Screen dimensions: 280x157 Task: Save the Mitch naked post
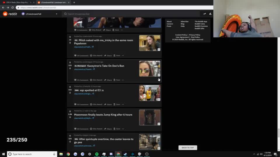point(117,56)
